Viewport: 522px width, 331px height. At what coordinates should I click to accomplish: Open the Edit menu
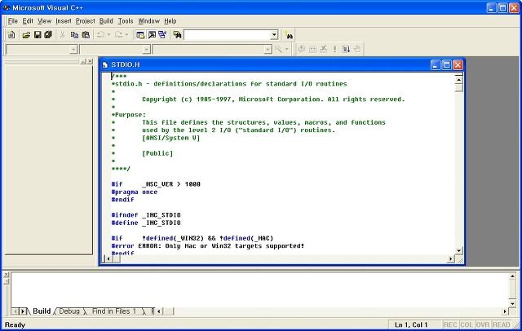click(28, 21)
